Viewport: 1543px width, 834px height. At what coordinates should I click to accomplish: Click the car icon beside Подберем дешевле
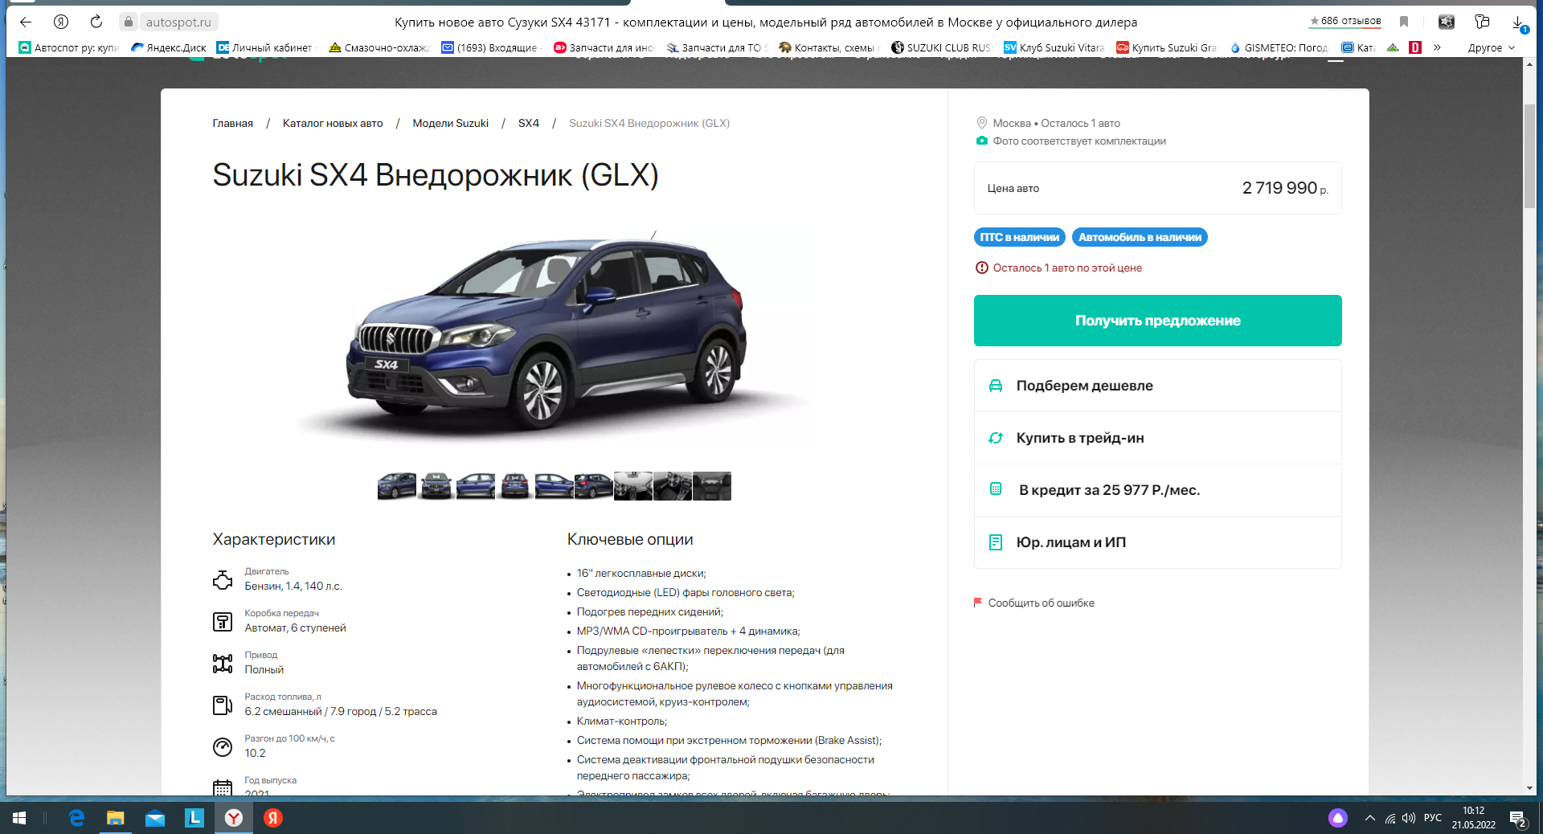(x=995, y=386)
